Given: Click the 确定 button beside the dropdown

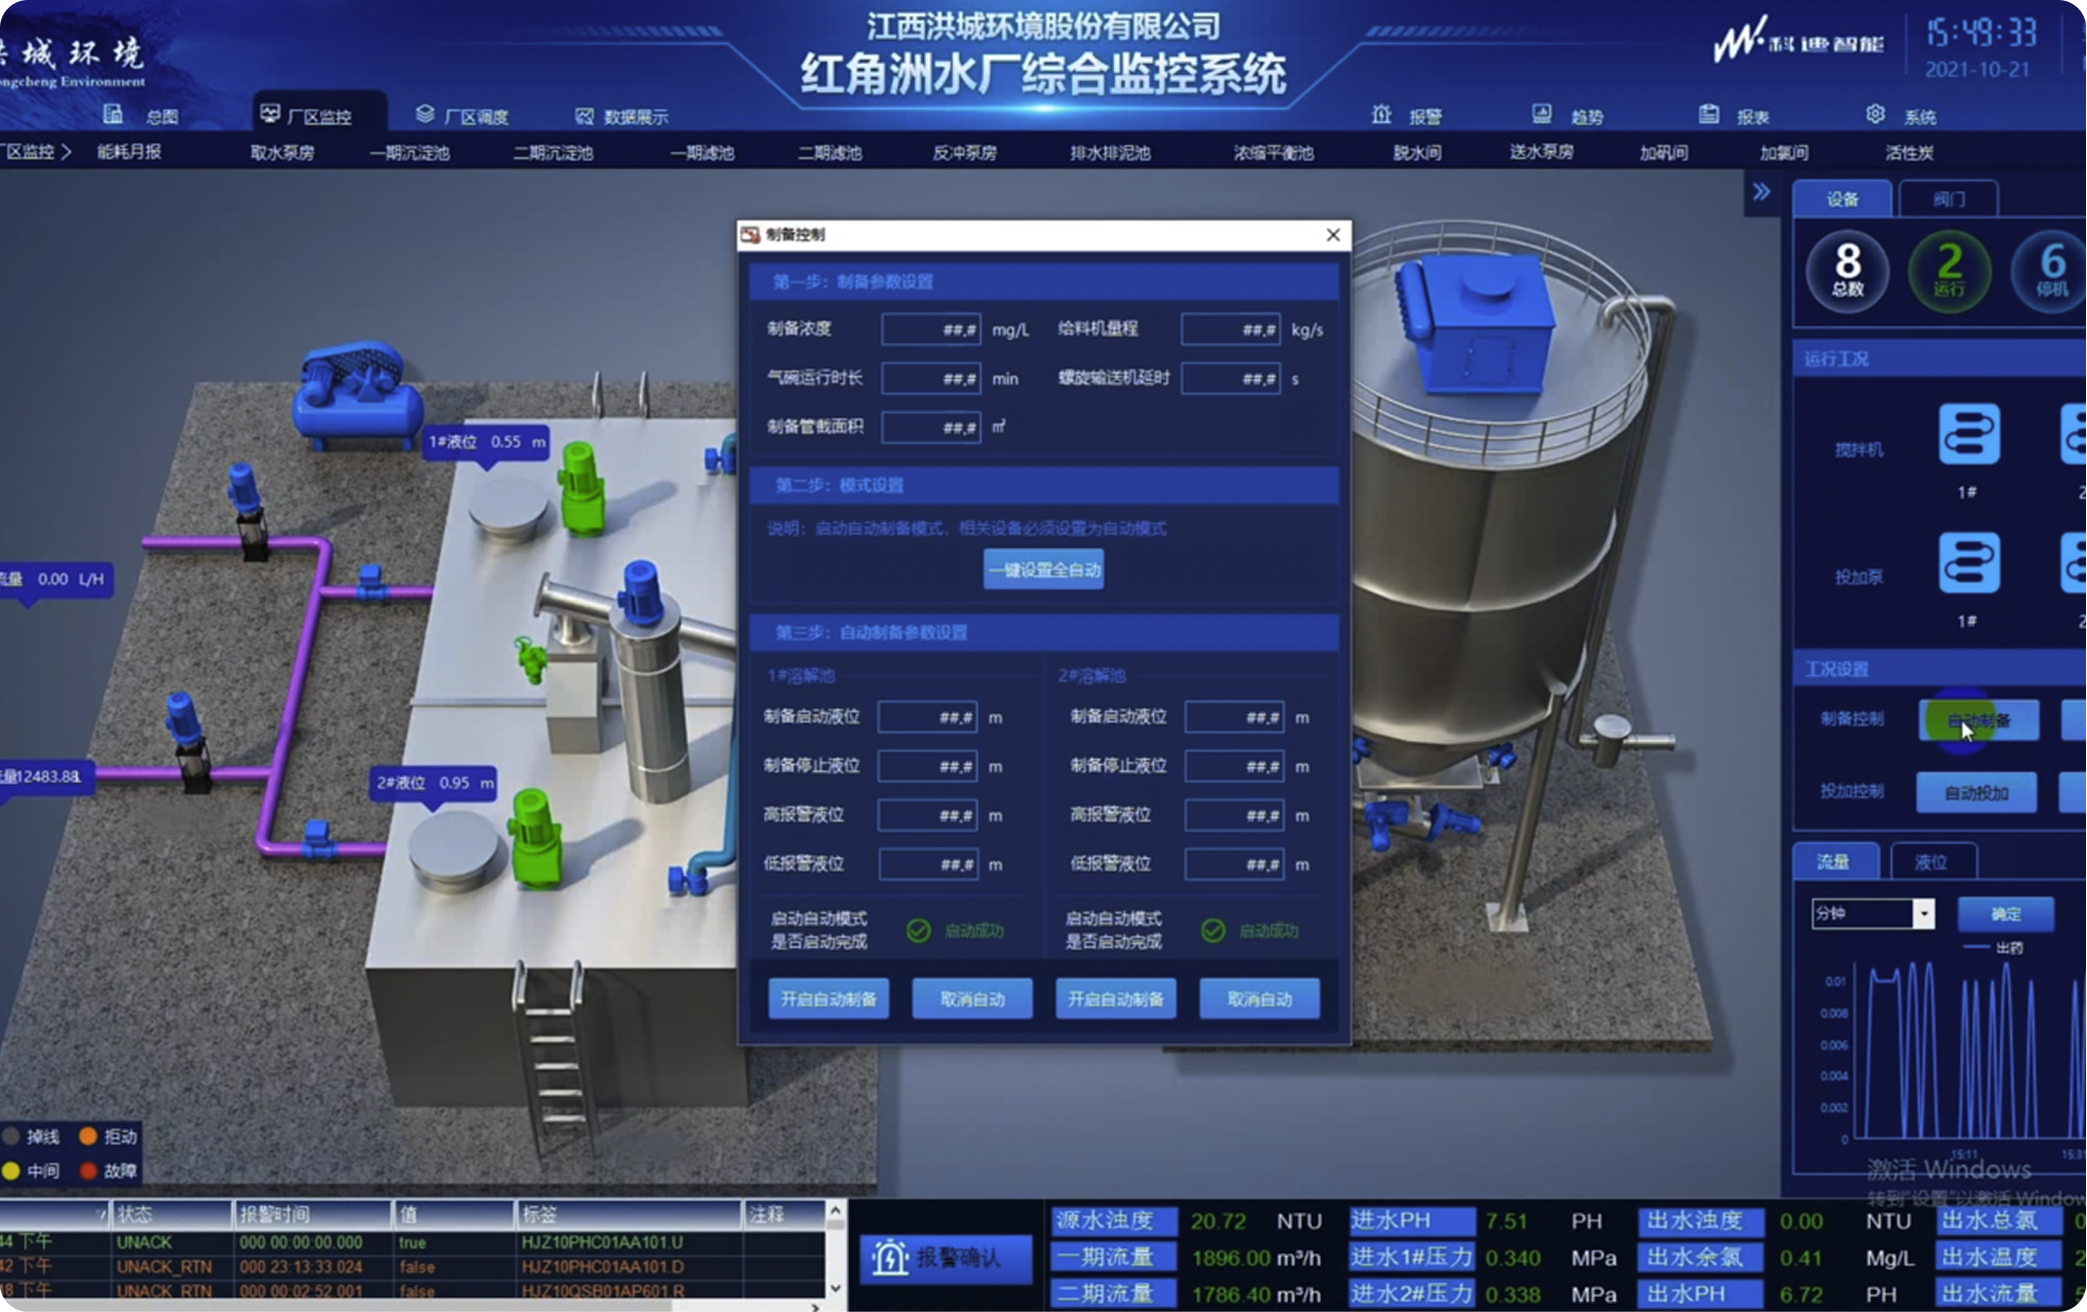Looking at the screenshot, I should (2005, 914).
